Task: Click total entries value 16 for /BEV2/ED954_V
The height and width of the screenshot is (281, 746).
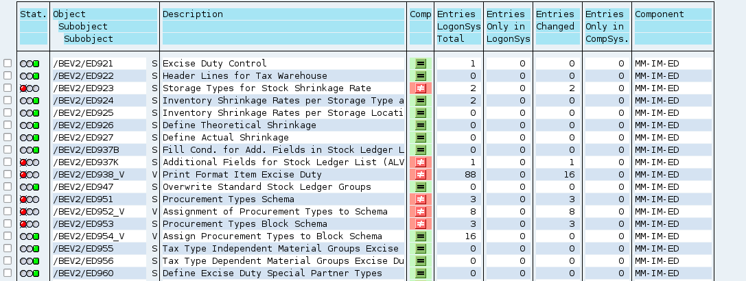Action: pos(470,236)
